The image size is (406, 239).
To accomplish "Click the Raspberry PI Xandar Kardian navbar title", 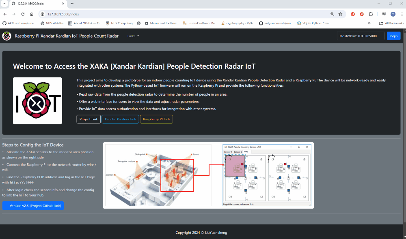I will (x=67, y=36).
